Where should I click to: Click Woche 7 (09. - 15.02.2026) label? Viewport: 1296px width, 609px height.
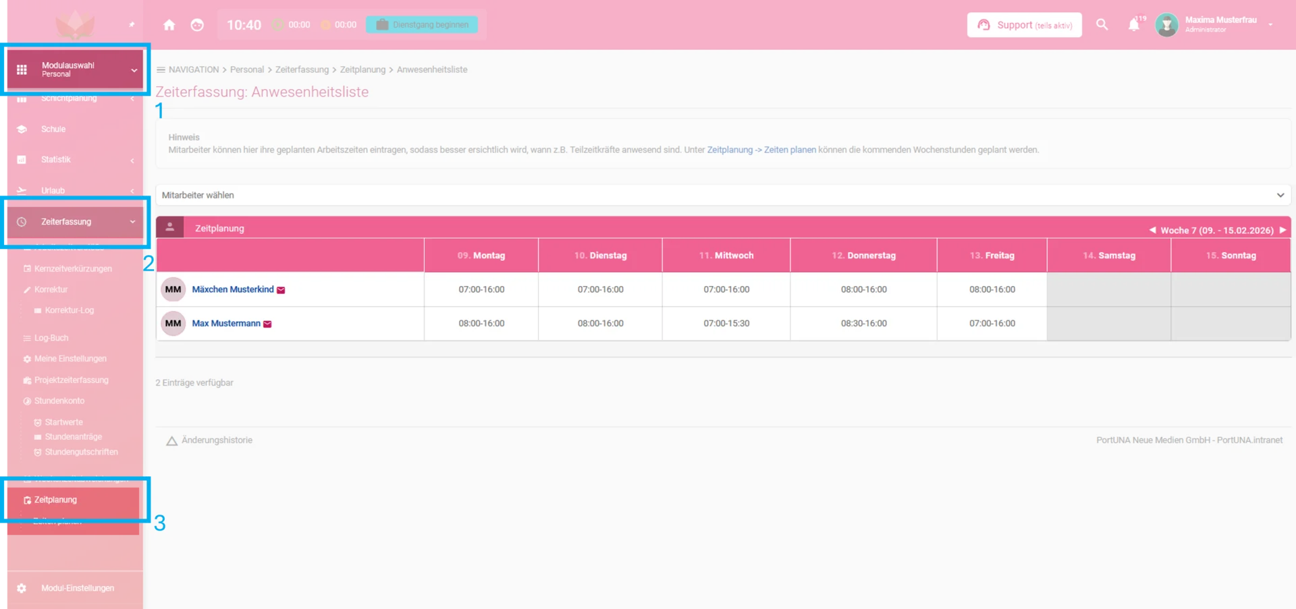1217,231
